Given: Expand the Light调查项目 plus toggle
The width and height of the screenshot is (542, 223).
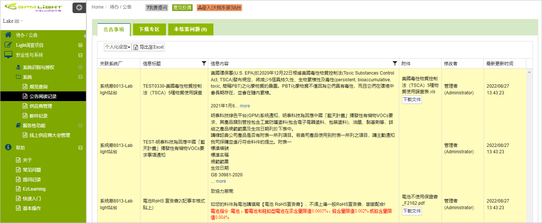Looking at the screenshot, I should pos(80,45).
